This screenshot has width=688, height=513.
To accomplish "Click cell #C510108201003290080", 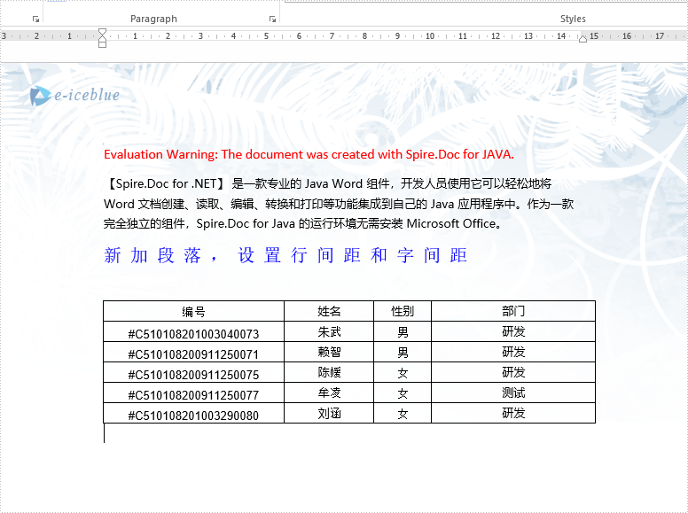I will [193, 415].
